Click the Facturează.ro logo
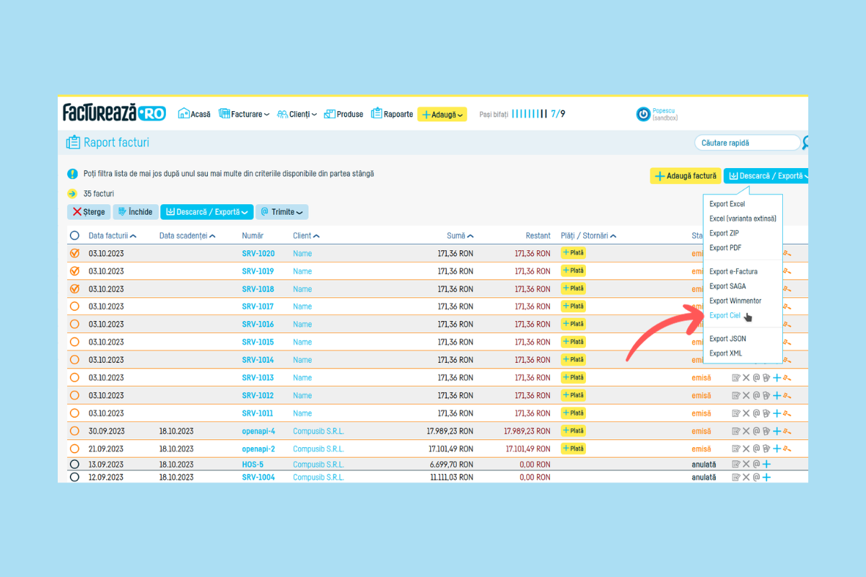Viewport: 866px width, 577px height. click(x=114, y=113)
